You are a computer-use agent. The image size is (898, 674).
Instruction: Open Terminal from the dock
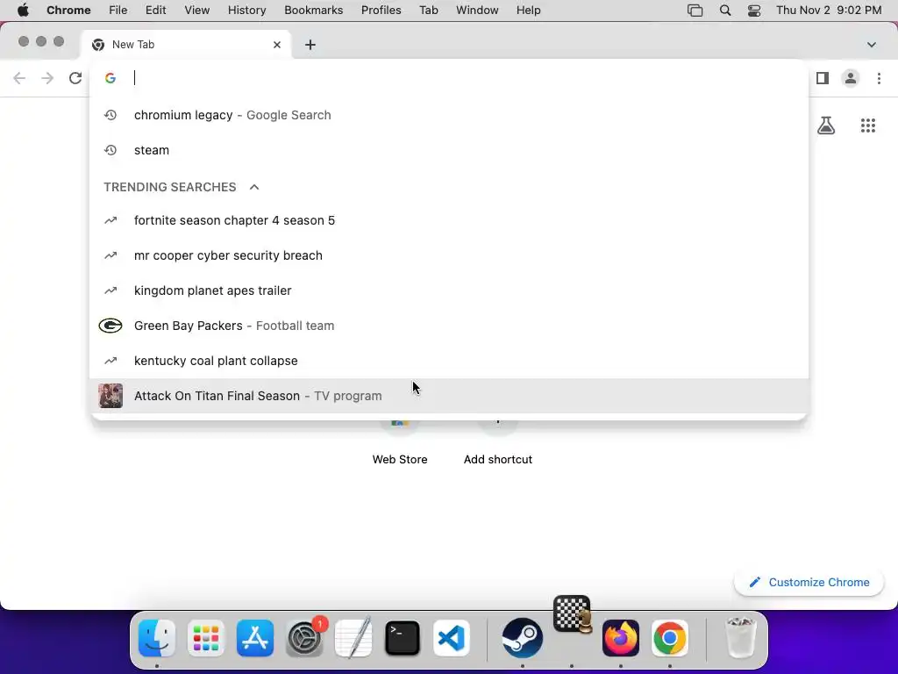tap(403, 638)
